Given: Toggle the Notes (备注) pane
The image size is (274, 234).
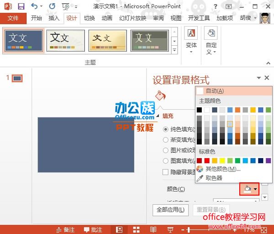Looking at the screenshot, I should (65, 229).
